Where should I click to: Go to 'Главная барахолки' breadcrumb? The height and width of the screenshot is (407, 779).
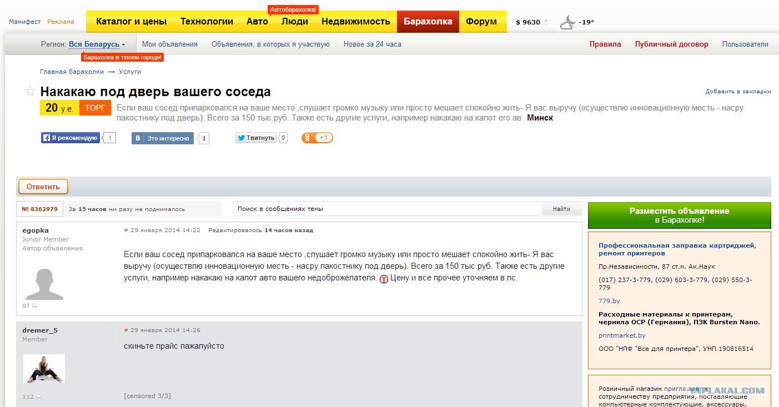click(72, 72)
